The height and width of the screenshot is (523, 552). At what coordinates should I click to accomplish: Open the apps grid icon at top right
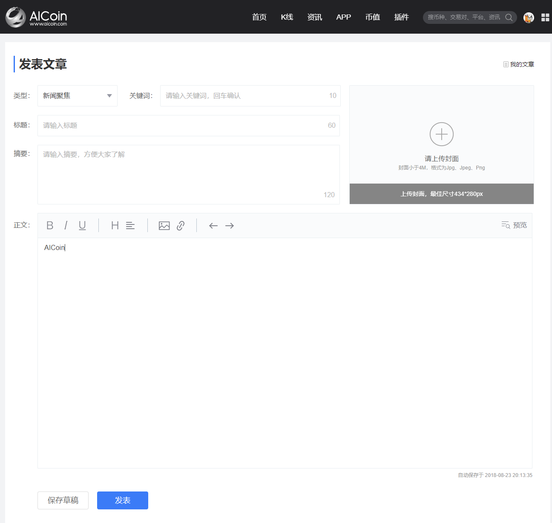545,17
